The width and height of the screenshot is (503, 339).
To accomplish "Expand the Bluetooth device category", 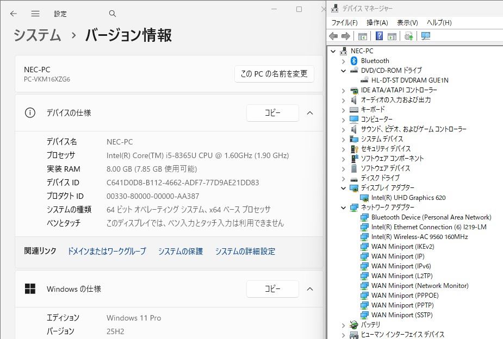I will click(343, 61).
